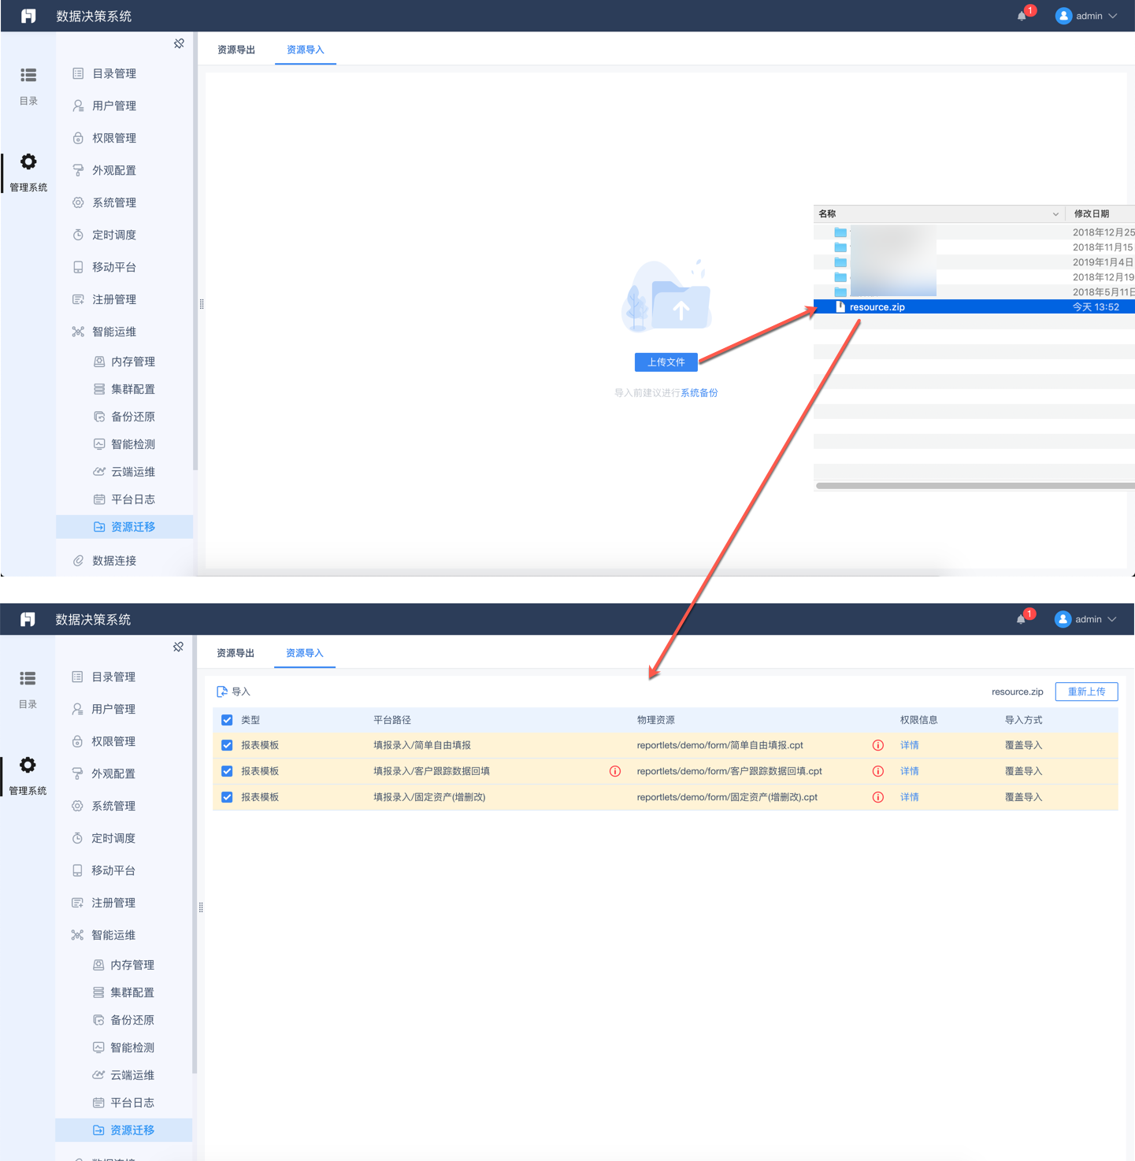This screenshot has height=1161, width=1135.
Task: Click the 导入 button above the table
Action: (233, 692)
